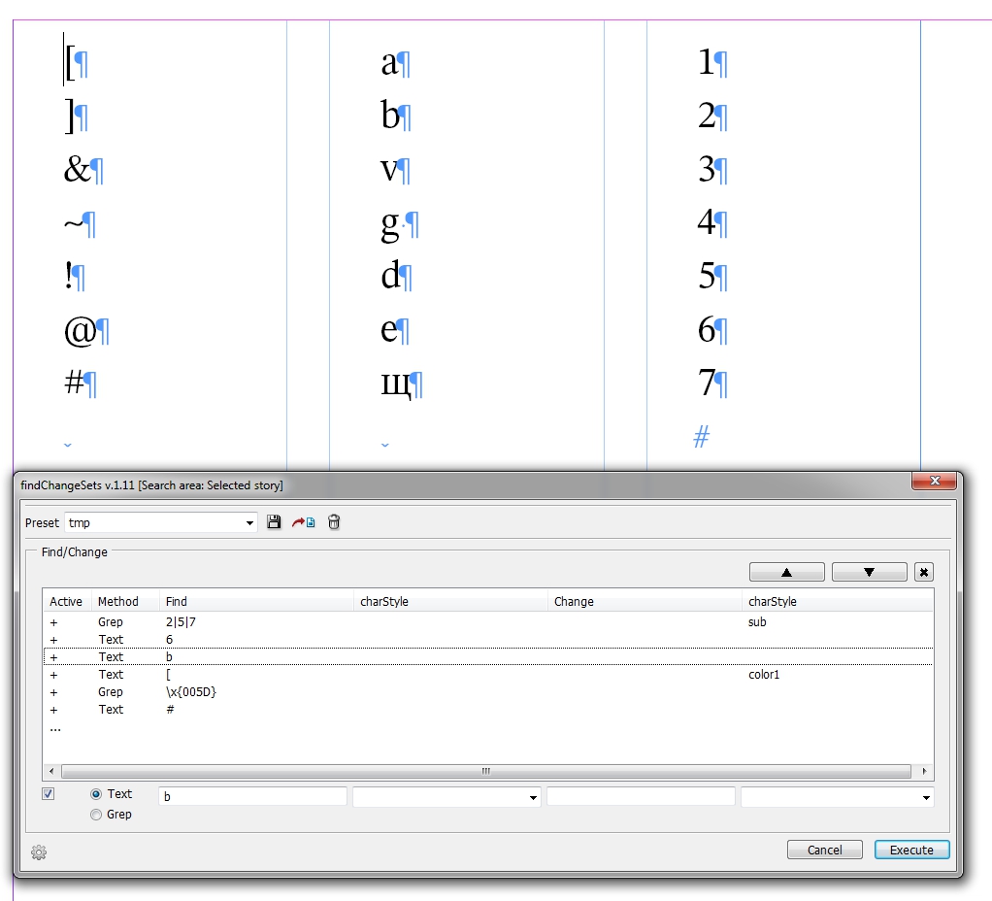The width and height of the screenshot is (992, 901).
Task: Remove the selected row with the x button
Action: pos(923,572)
